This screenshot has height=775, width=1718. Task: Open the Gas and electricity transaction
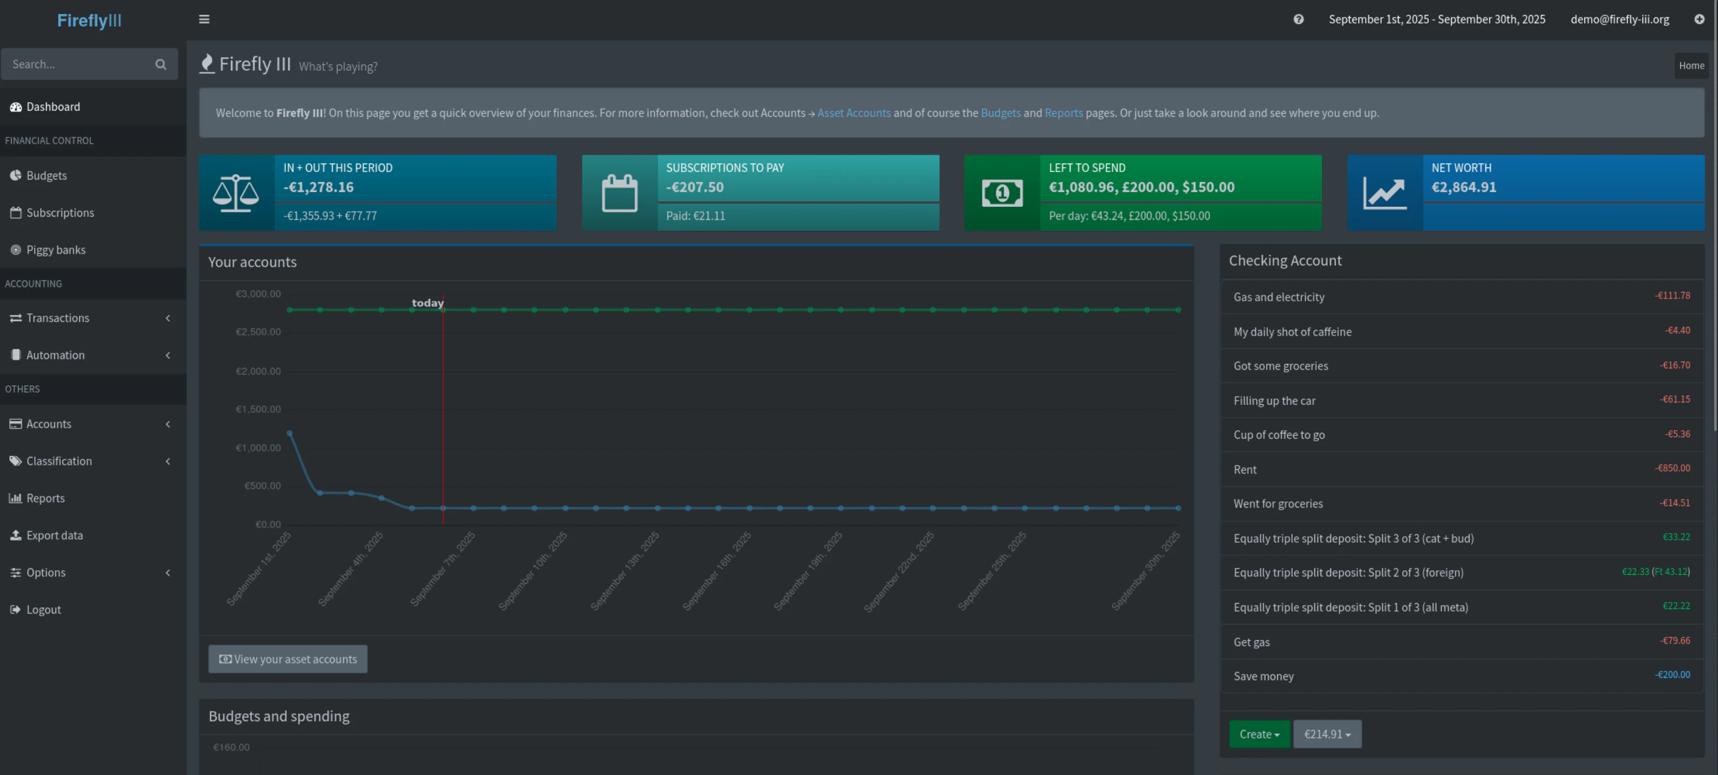[x=1278, y=297]
